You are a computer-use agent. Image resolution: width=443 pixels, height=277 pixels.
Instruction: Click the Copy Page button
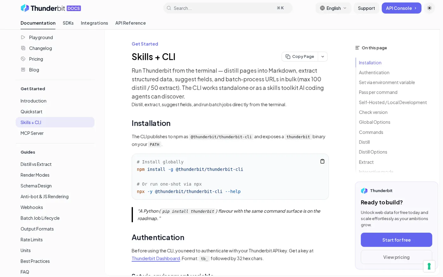[x=300, y=57]
